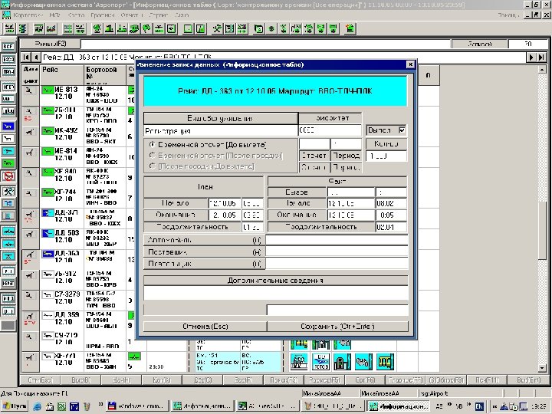Click the ВСЕ button atop left sidebar
This screenshot has height=414, width=552.
tap(8, 45)
